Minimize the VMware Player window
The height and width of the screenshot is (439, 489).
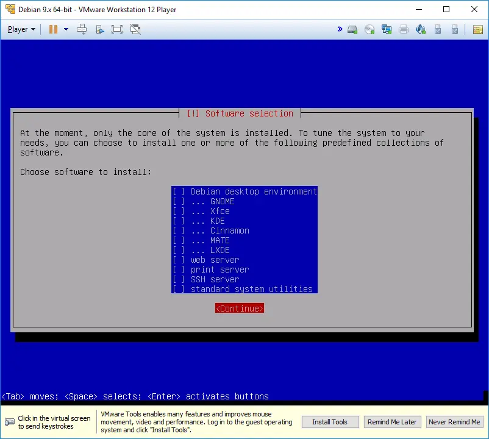pos(419,9)
